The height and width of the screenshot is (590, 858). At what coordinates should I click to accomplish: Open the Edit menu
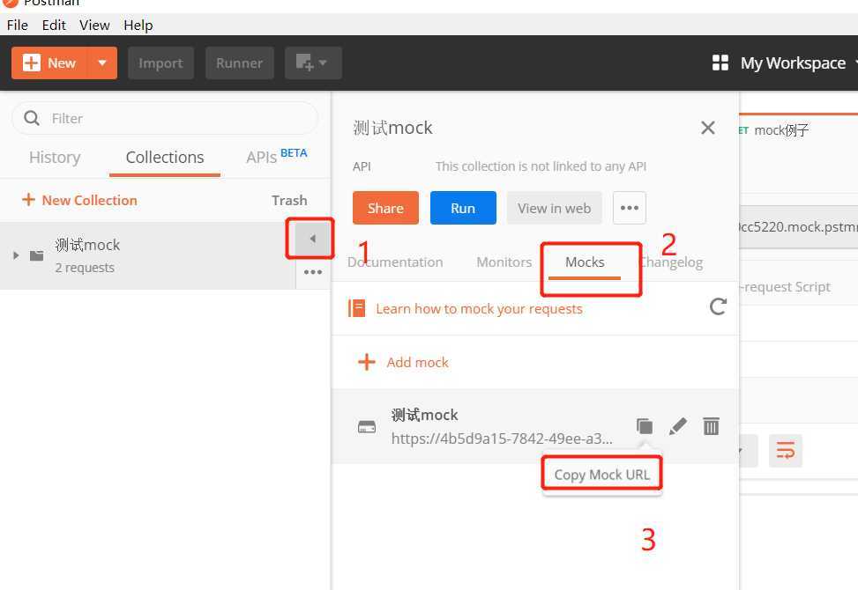[x=54, y=26]
